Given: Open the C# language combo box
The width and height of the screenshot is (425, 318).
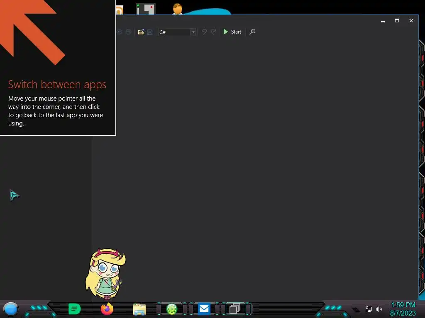Looking at the screenshot, I should (177, 32).
